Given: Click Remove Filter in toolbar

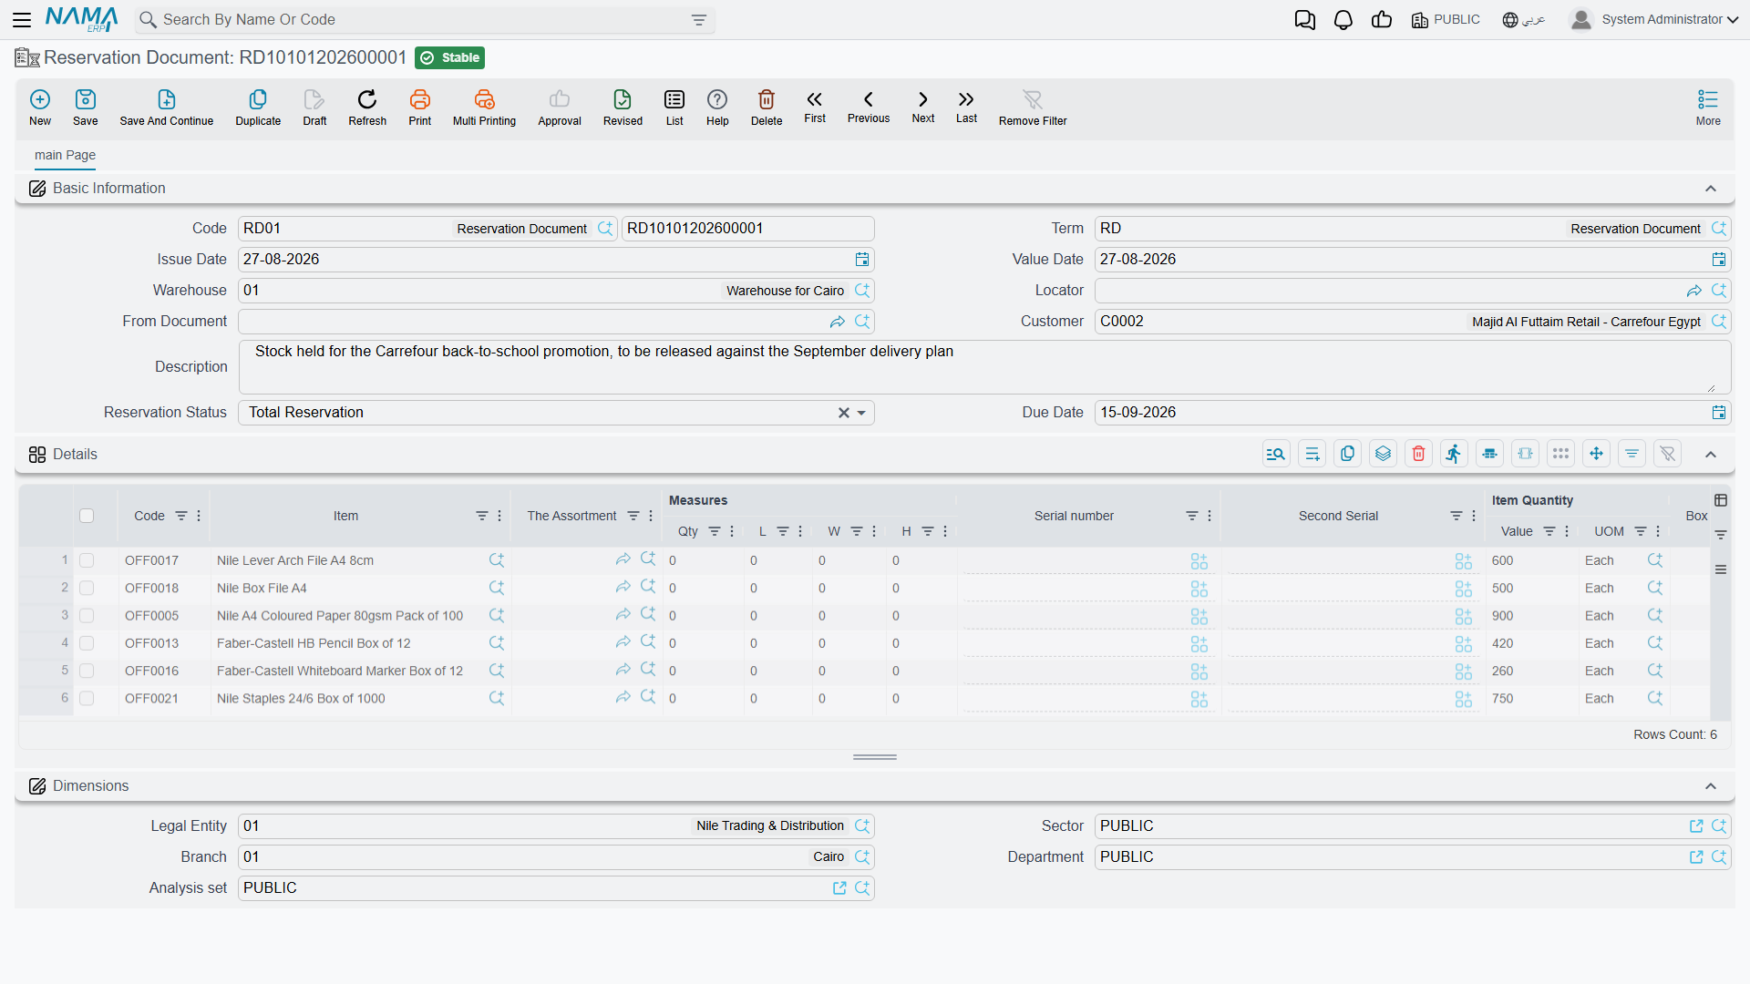Looking at the screenshot, I should (1033, 107).
